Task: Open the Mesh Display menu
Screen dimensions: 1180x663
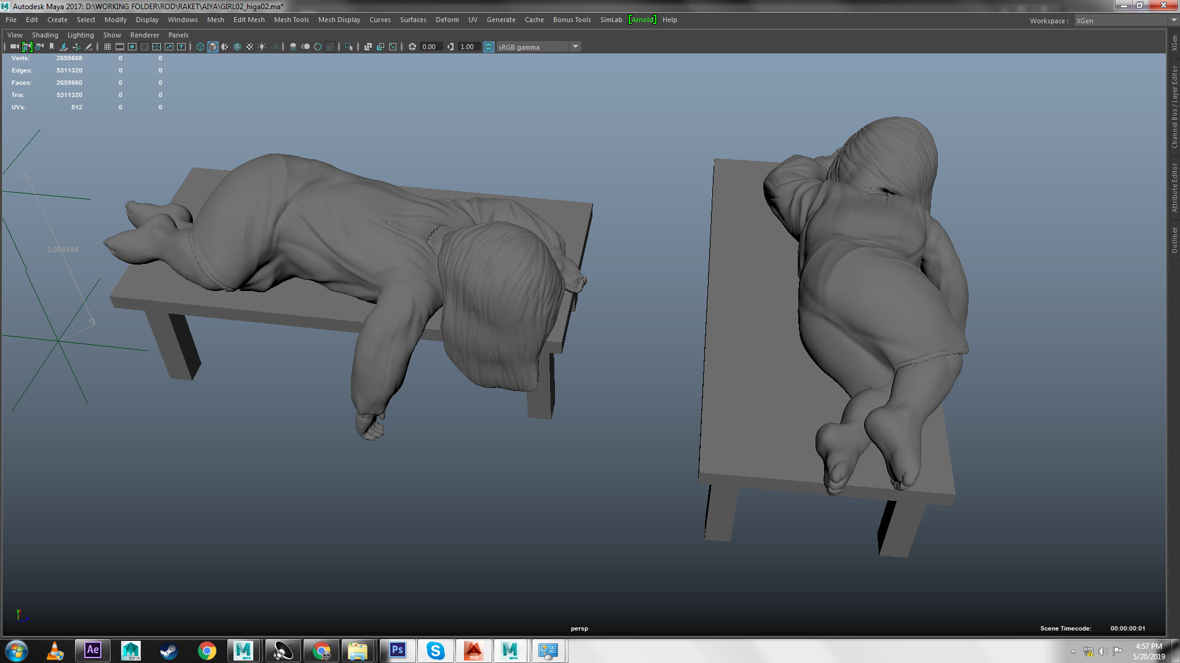Action: 339,20
